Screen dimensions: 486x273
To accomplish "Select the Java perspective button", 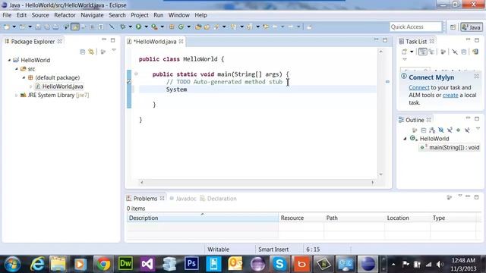I will tap(471, 27).
